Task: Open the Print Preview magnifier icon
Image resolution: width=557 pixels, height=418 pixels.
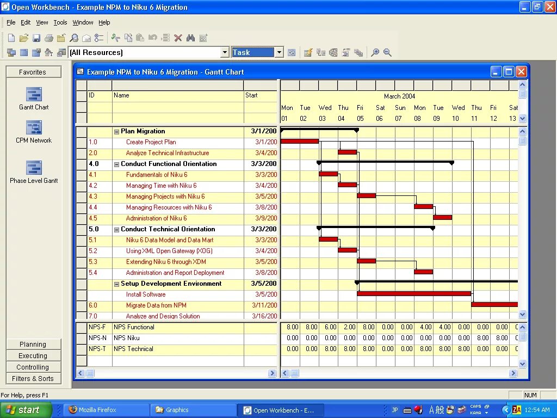Action: click(74, 38)
